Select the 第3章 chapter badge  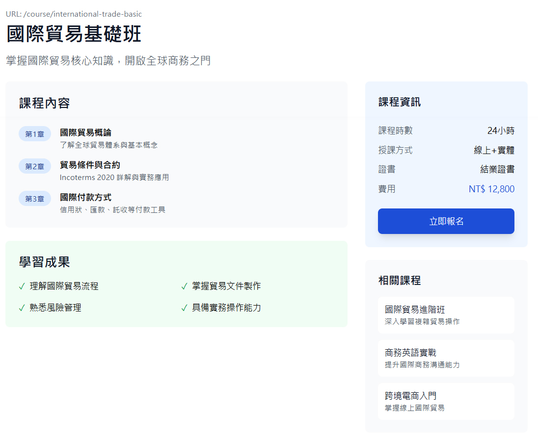[35, 199]
